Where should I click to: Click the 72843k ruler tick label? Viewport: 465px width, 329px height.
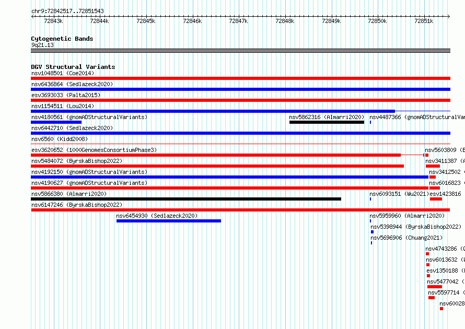click(x=53, y=21)
